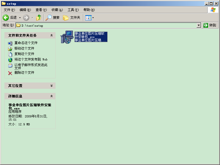Click the red X delete icon
The image size is (220, 165).
point(10,73)
